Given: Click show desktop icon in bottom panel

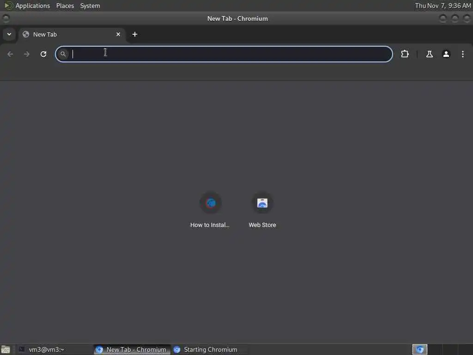Looking at the screenshot, I should pyautogui.click(x=6, y=349).
